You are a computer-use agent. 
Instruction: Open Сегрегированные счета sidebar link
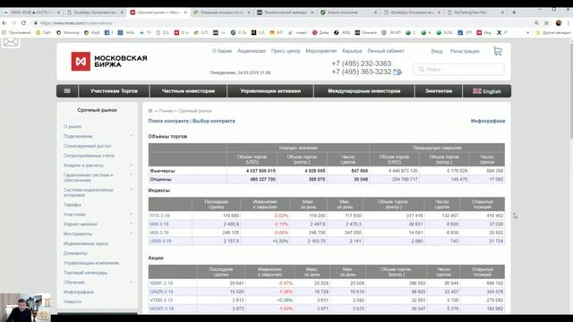point(89,156)
